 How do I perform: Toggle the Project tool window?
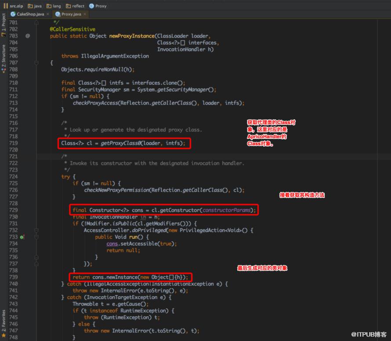point(4,25)
